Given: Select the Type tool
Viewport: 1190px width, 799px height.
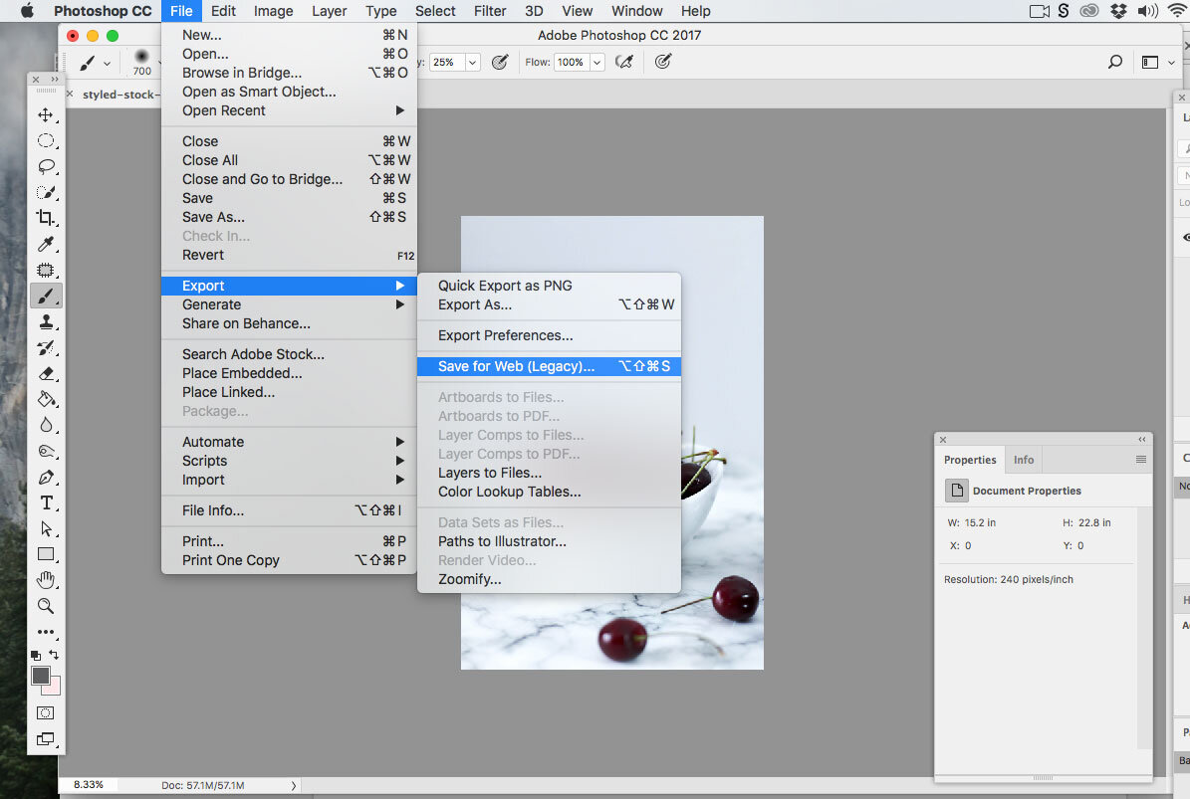Looking at the screenshot, I should (46, 502).
